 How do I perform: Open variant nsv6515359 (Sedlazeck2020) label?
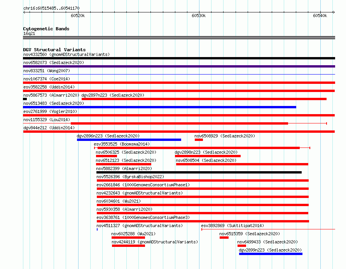point(250,234)
